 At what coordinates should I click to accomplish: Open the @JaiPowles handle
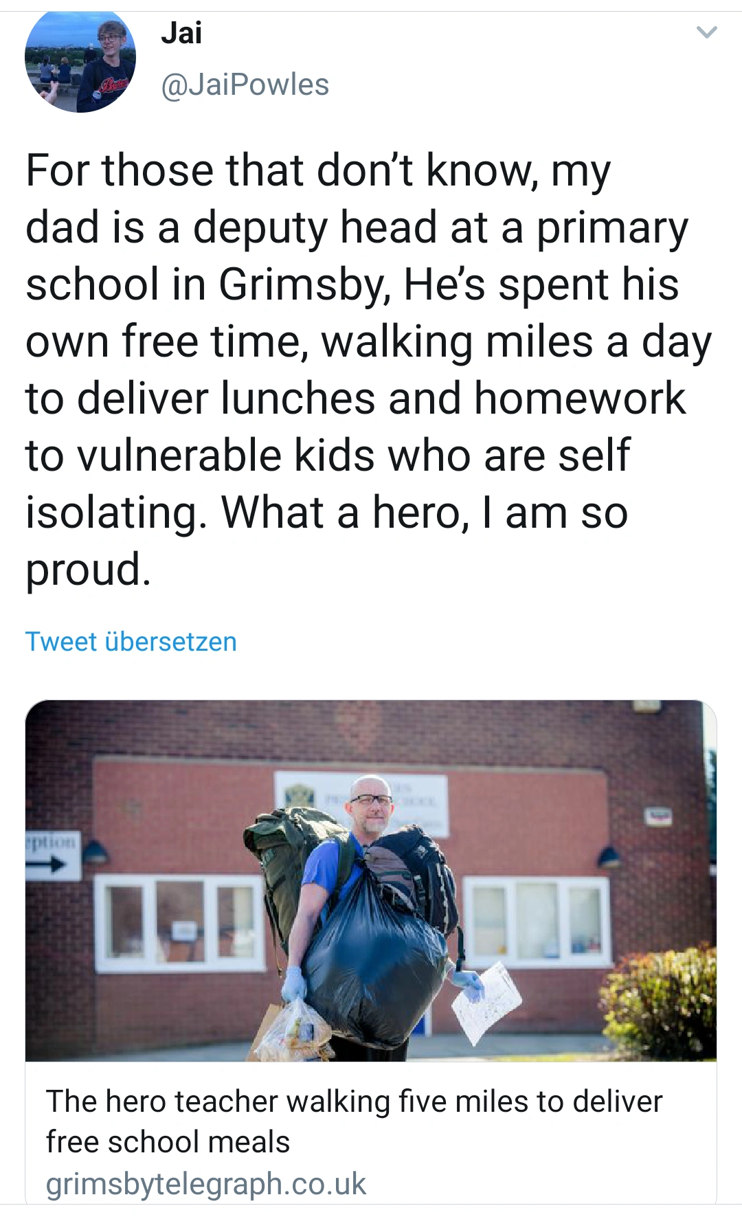tap(245, 85)
